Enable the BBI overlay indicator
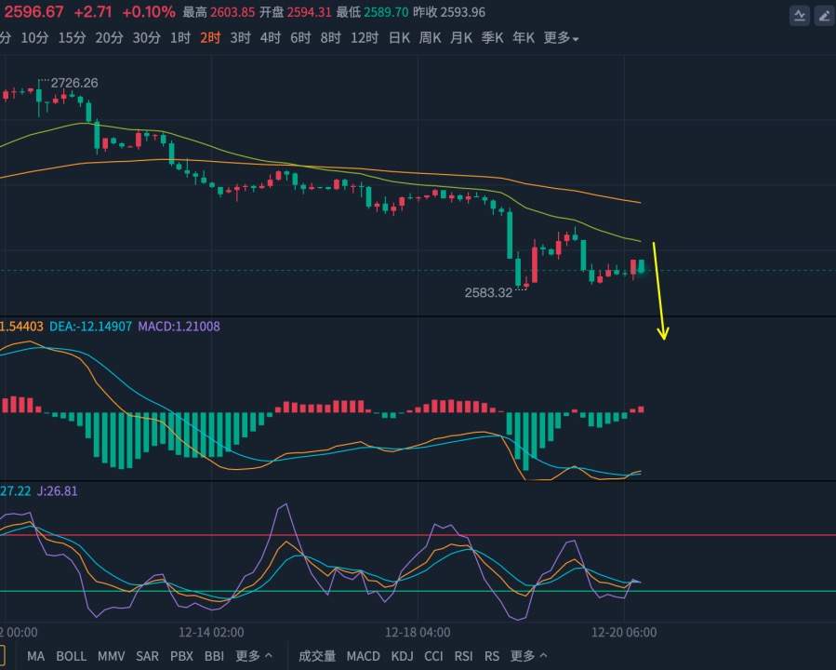The height and width of the screenshot is (670, 836). coord(214,656)
